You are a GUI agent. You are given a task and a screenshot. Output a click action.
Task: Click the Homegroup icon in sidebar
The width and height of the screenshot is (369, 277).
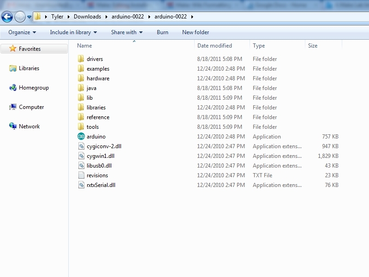[13, 88]
